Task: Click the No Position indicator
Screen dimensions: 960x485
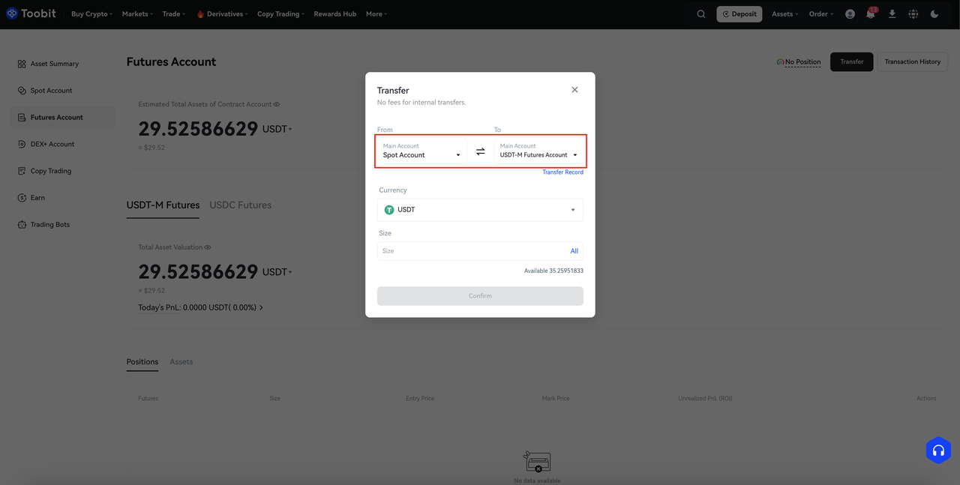Action: click(799, 62)
